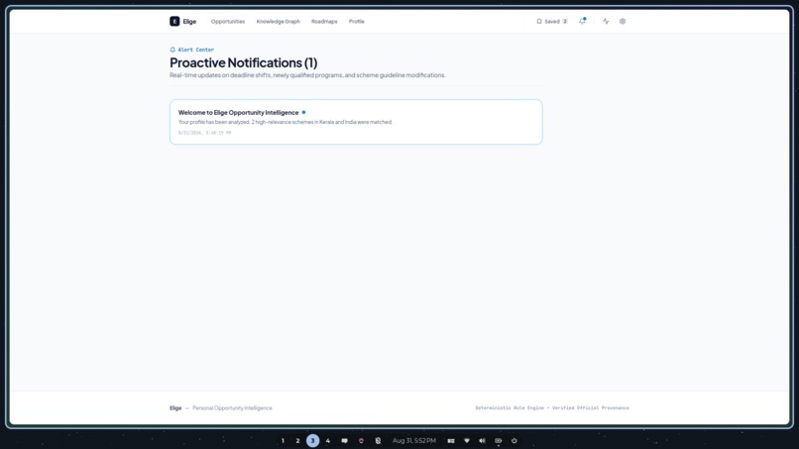Open the Knowledge Graph tab

[279, 22]
